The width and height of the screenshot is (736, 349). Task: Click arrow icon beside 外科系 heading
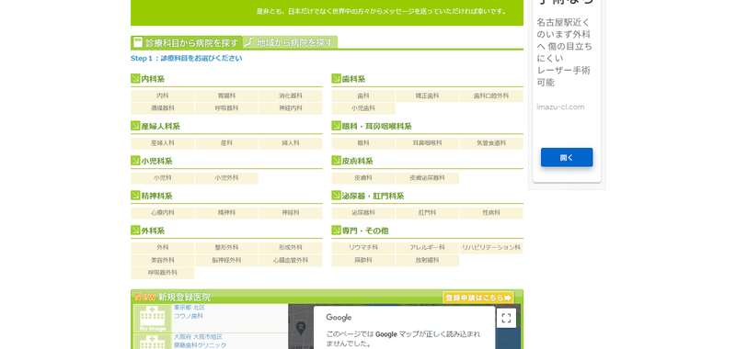135,231
